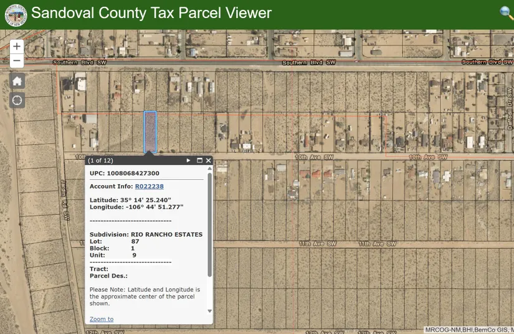Viewport: 514px width, 334px height.
Task: Click the MRCOG-NM map attribution text
Action: [x=469, y=330]
